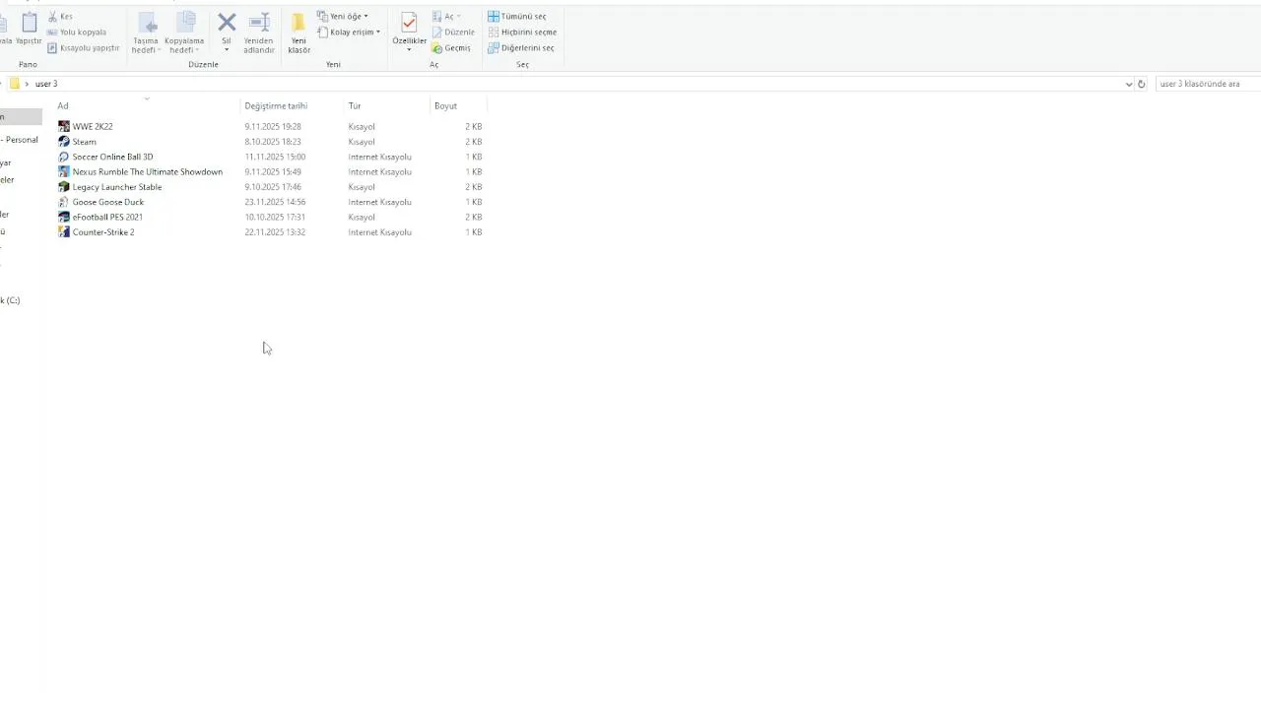Screen dimensions: 1261x709
Task: Click Tümünü seç to select all
Action: [517, 17]
